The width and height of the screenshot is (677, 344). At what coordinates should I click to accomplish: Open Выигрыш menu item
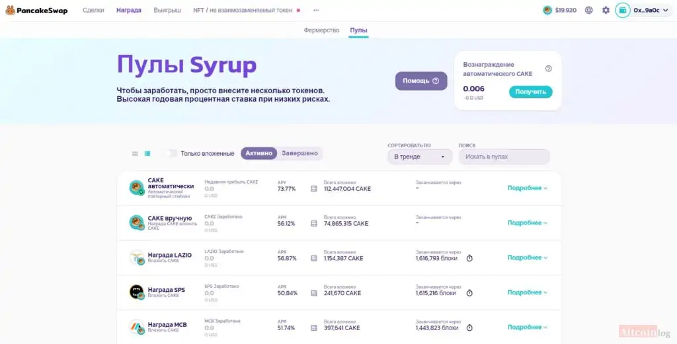167,10
